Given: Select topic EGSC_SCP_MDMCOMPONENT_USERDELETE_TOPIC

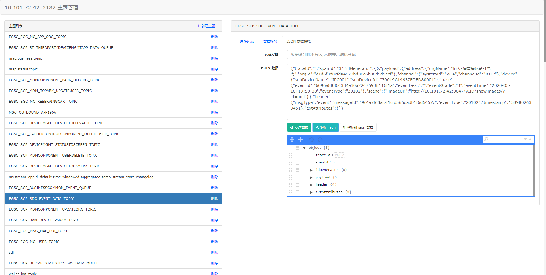Looking at the screenshot, I should point(113,156).
